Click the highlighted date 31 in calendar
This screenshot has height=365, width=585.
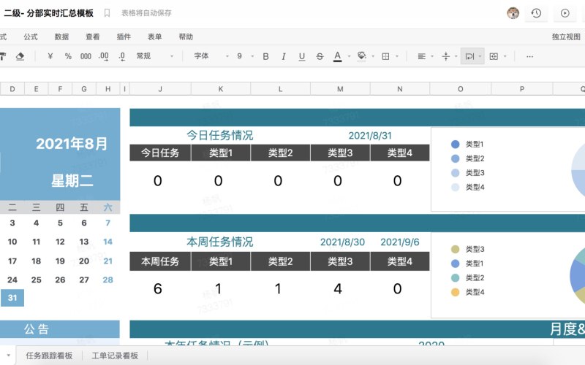12,298
